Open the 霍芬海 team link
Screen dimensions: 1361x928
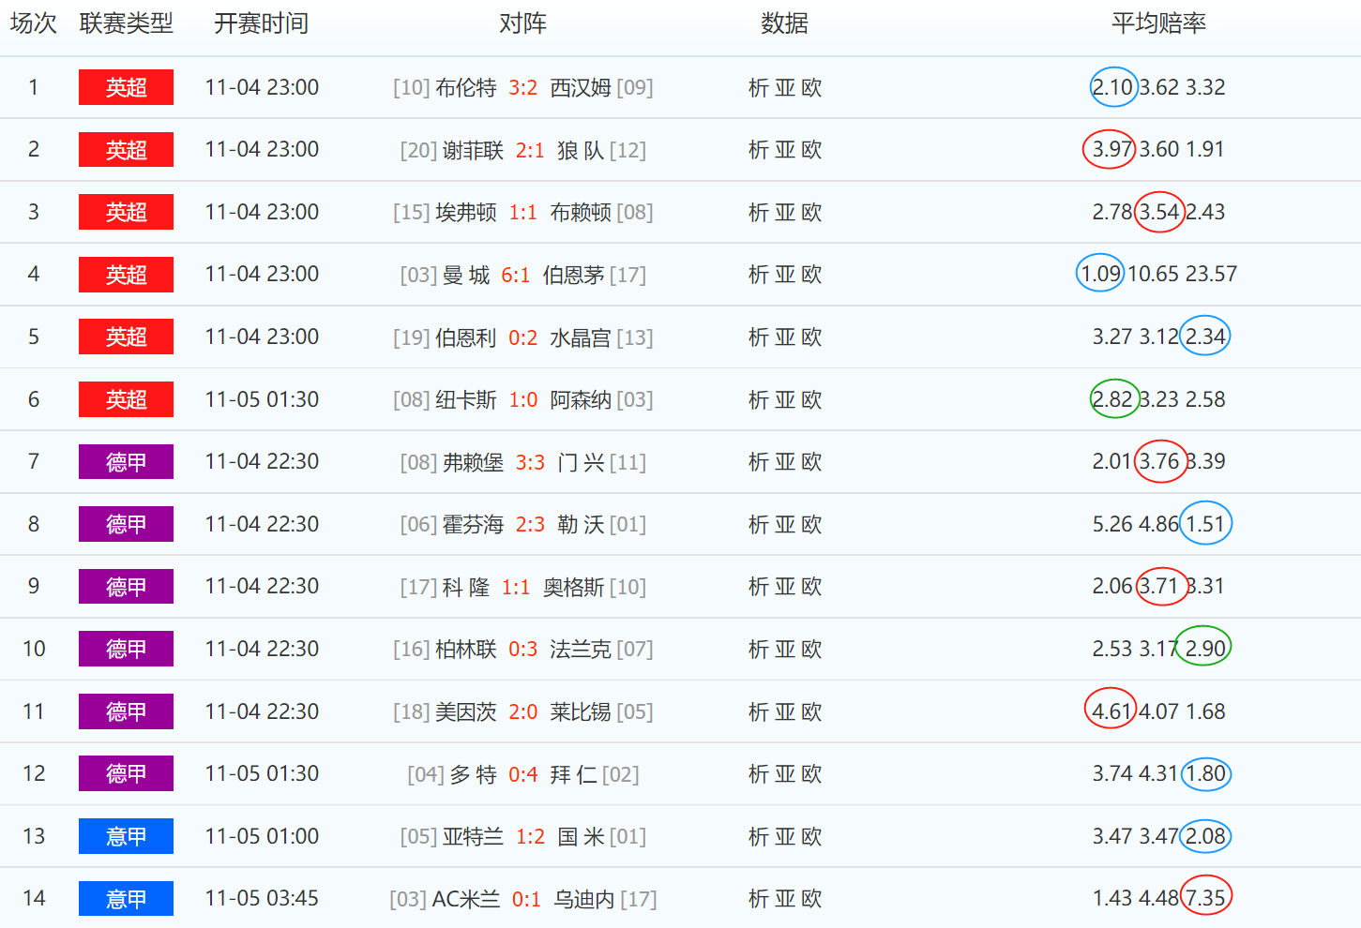pos(474,525)
